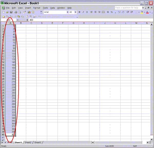Apply Currency Style with dollar icon
The height and width of the screenshot is (148, 154).
108,12
